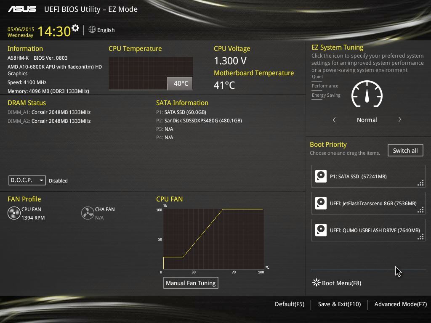Click the date 05/06/2015
Image resolution: width=431 pixels, height=323 pixels.
click(21, 29)
